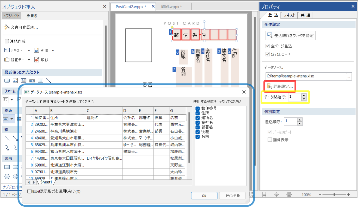Toggle the 全ページ差込 checkbox
The image size is (358, 208).
point(267,46)
